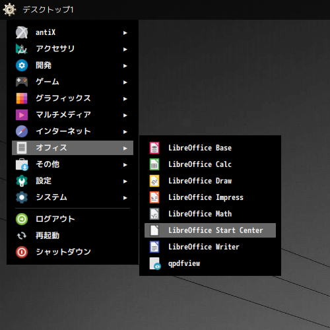Choose the 再起動 menu entry

[73, 236]
